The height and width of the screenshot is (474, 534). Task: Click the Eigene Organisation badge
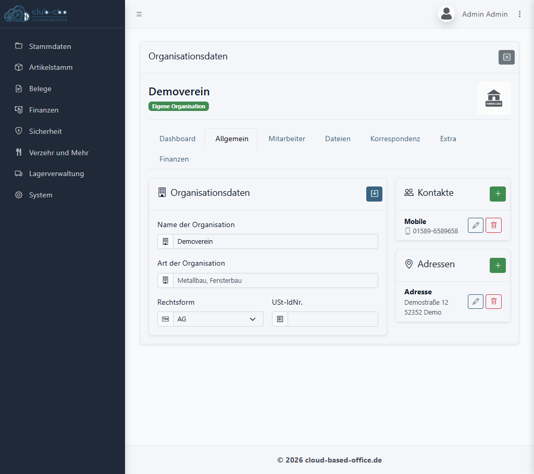[x=179, y=106]
